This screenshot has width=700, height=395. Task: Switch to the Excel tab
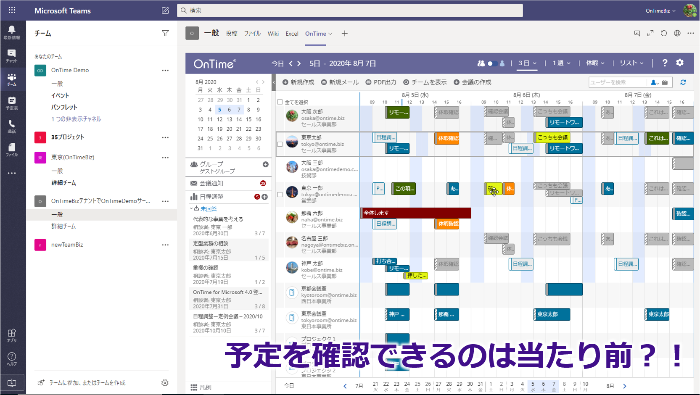(x=292, y=34)
